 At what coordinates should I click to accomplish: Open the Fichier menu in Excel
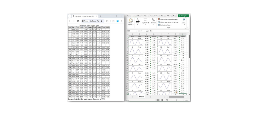point(129,16)
